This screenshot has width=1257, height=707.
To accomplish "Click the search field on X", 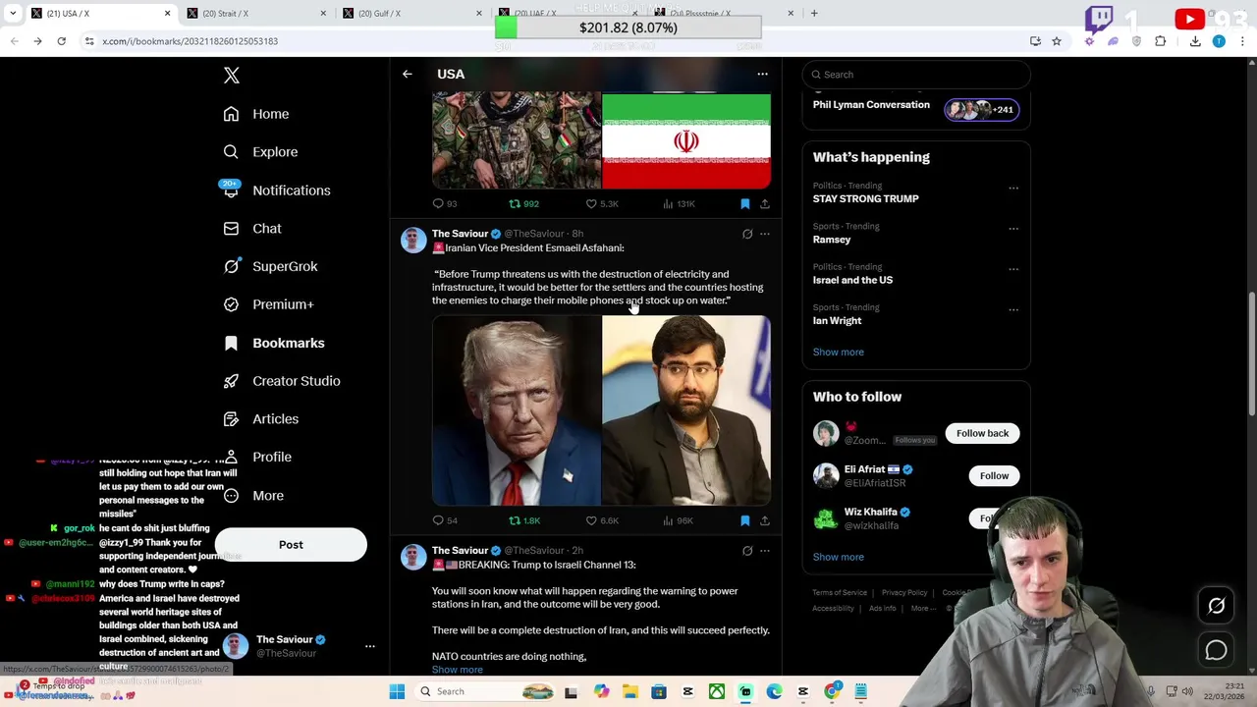I will 916,75.
